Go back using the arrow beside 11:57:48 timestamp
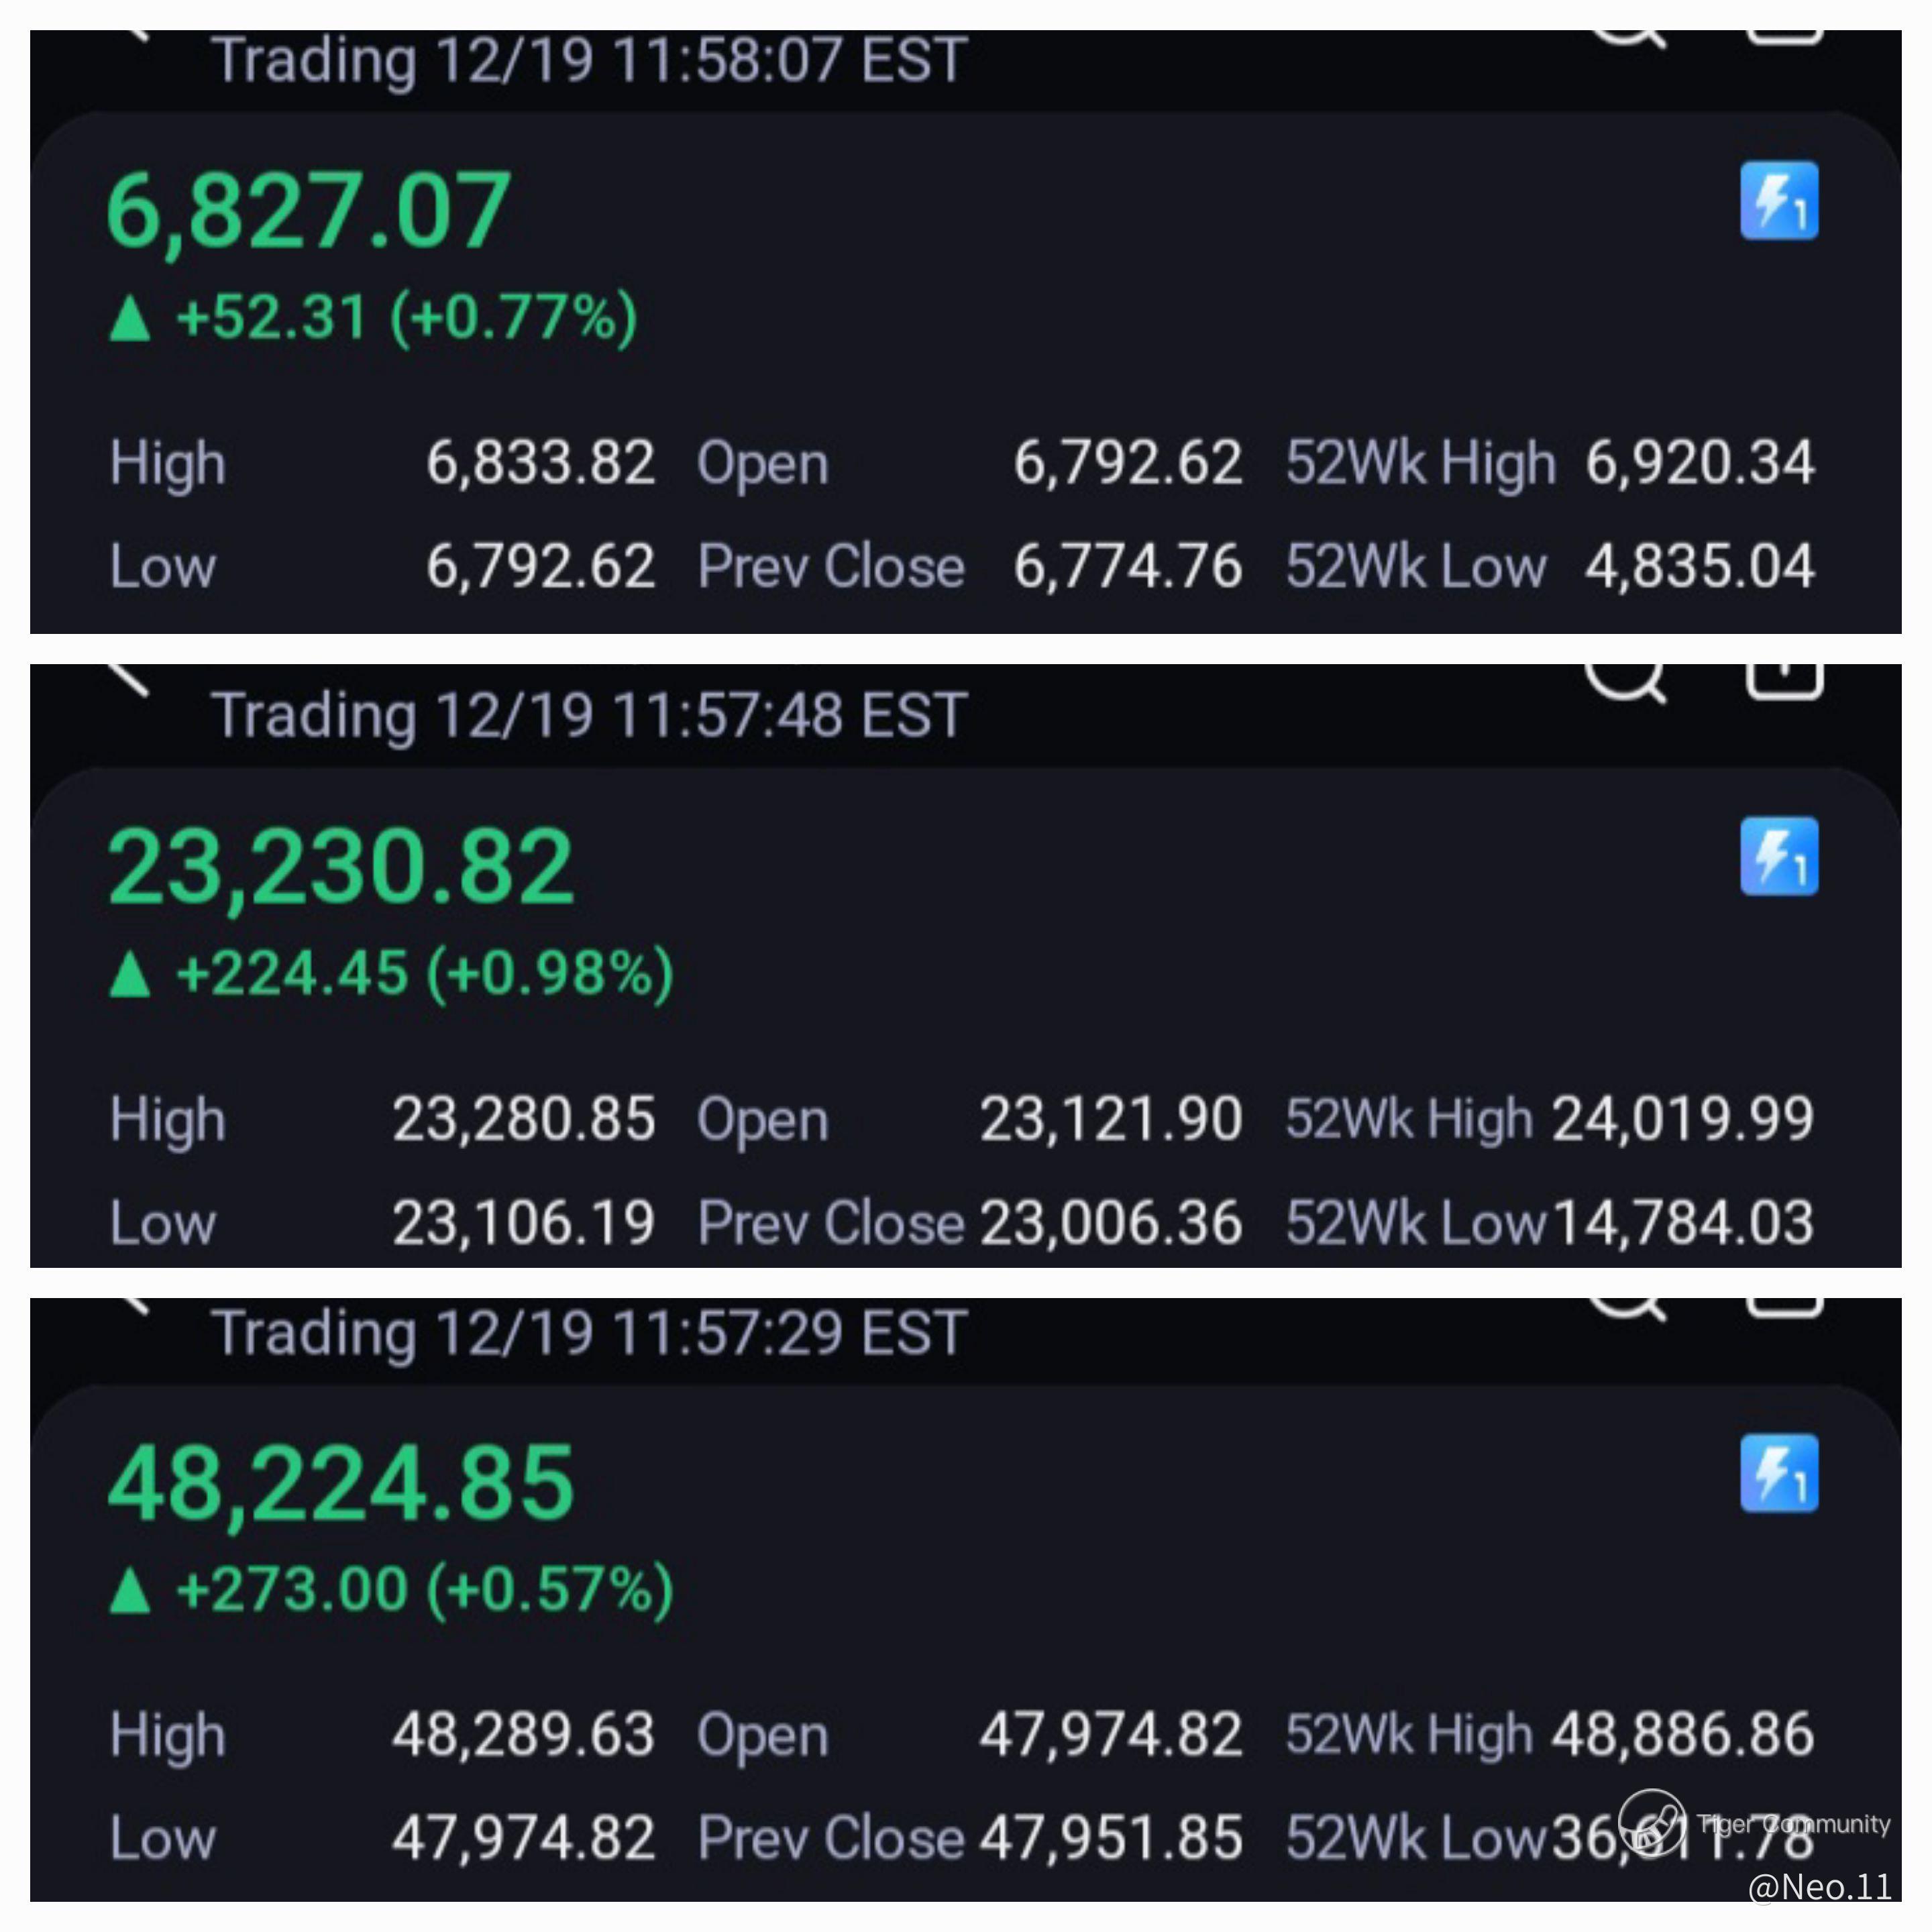Image resolution: width=1932 pixels, height=1932 pixels. 128,678
